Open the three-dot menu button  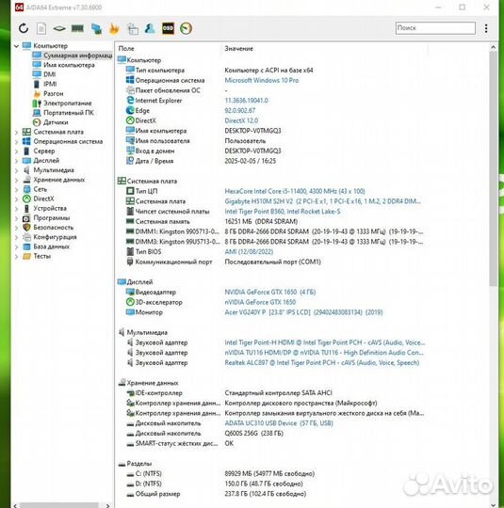click(486, 28)
